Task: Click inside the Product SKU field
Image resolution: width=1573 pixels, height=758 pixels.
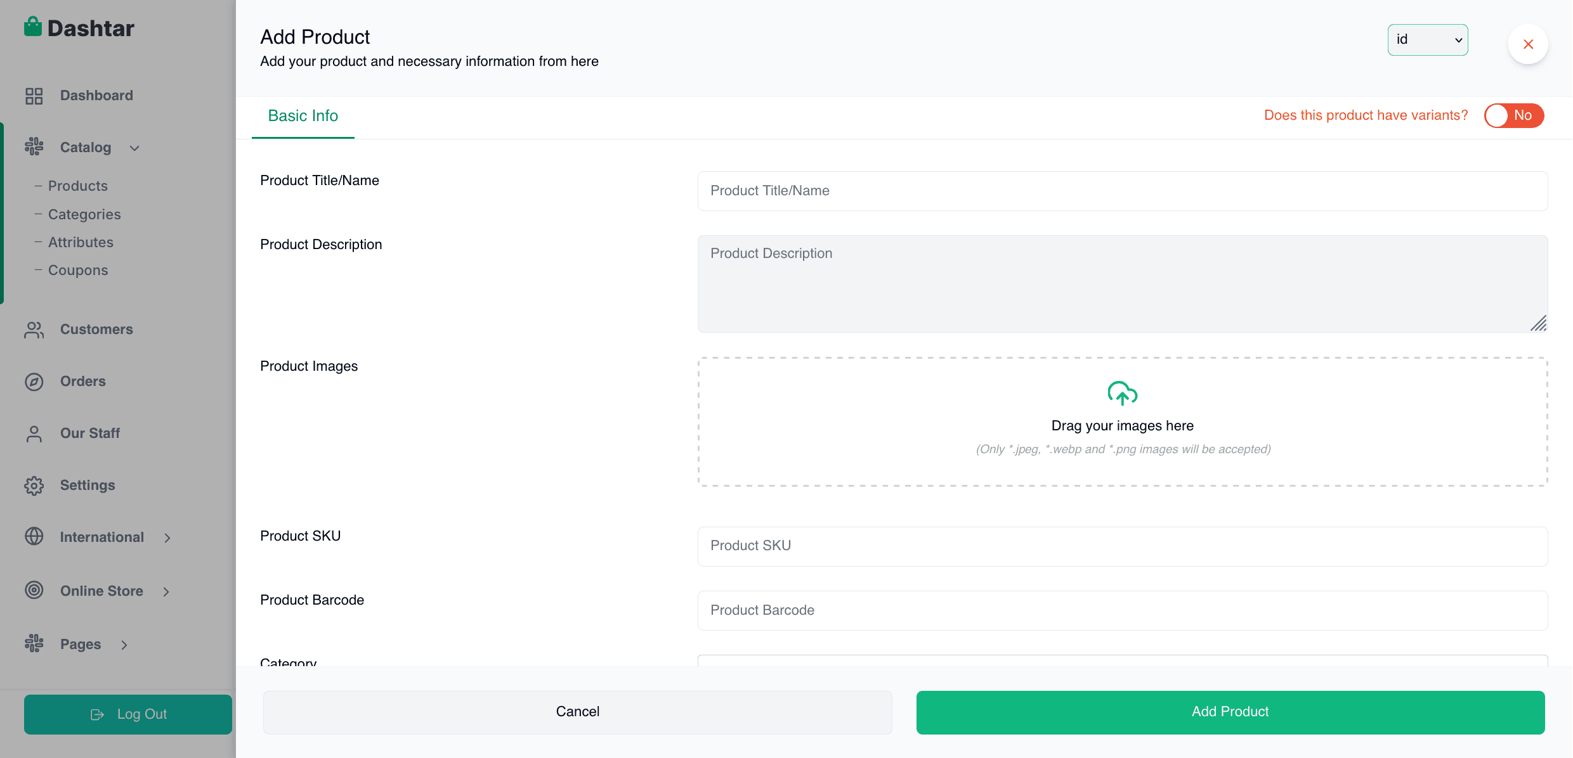Action: click(x=1122, y=546)
